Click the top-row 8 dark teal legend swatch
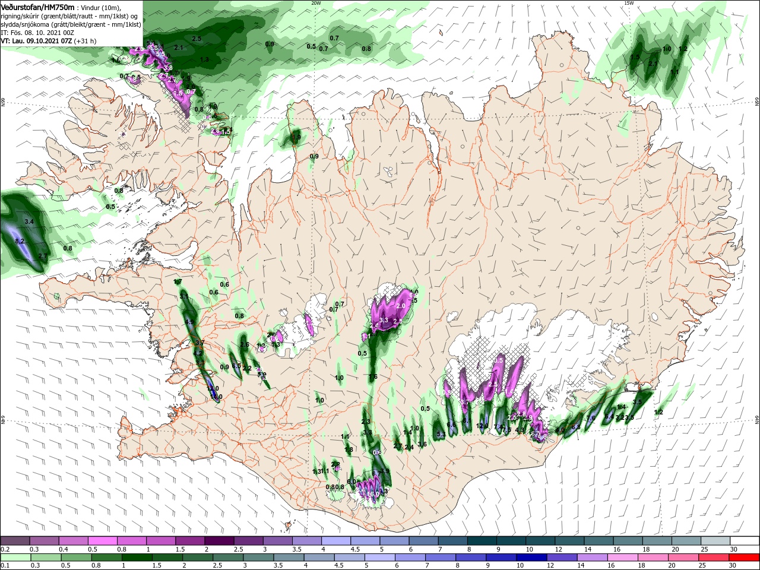 (482, 541)
